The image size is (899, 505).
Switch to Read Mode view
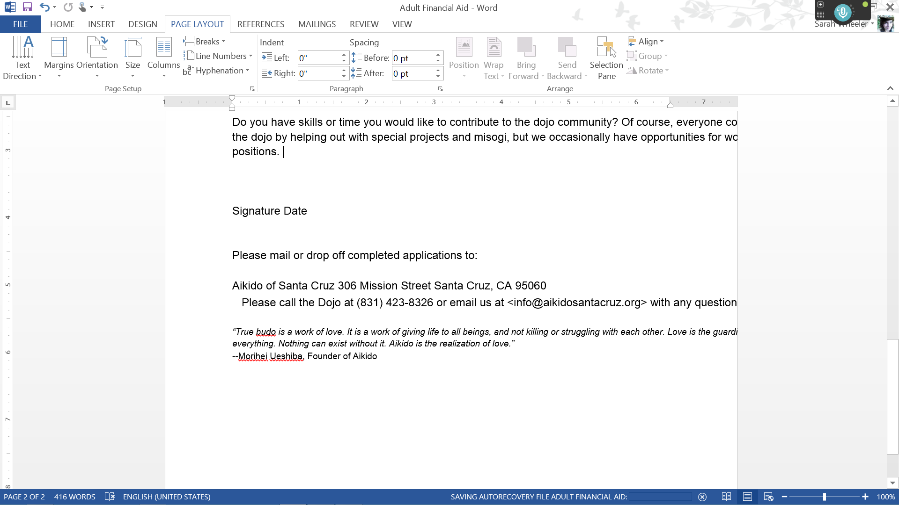coord(726,497)
